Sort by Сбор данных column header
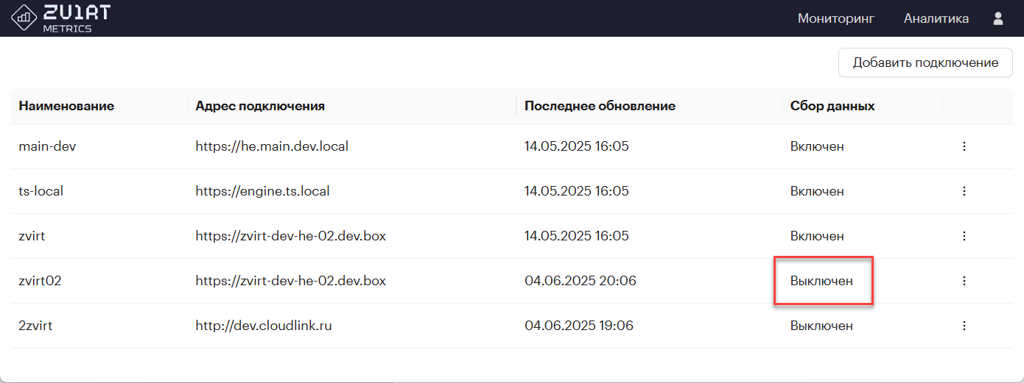Image resolution: width=1024 pixels, height=383 pixels. click(x=832, y=106)
